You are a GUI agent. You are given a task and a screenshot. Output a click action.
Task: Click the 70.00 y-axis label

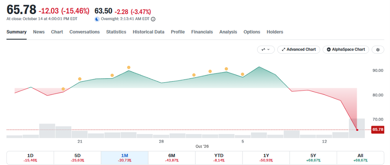click(378, 119)
